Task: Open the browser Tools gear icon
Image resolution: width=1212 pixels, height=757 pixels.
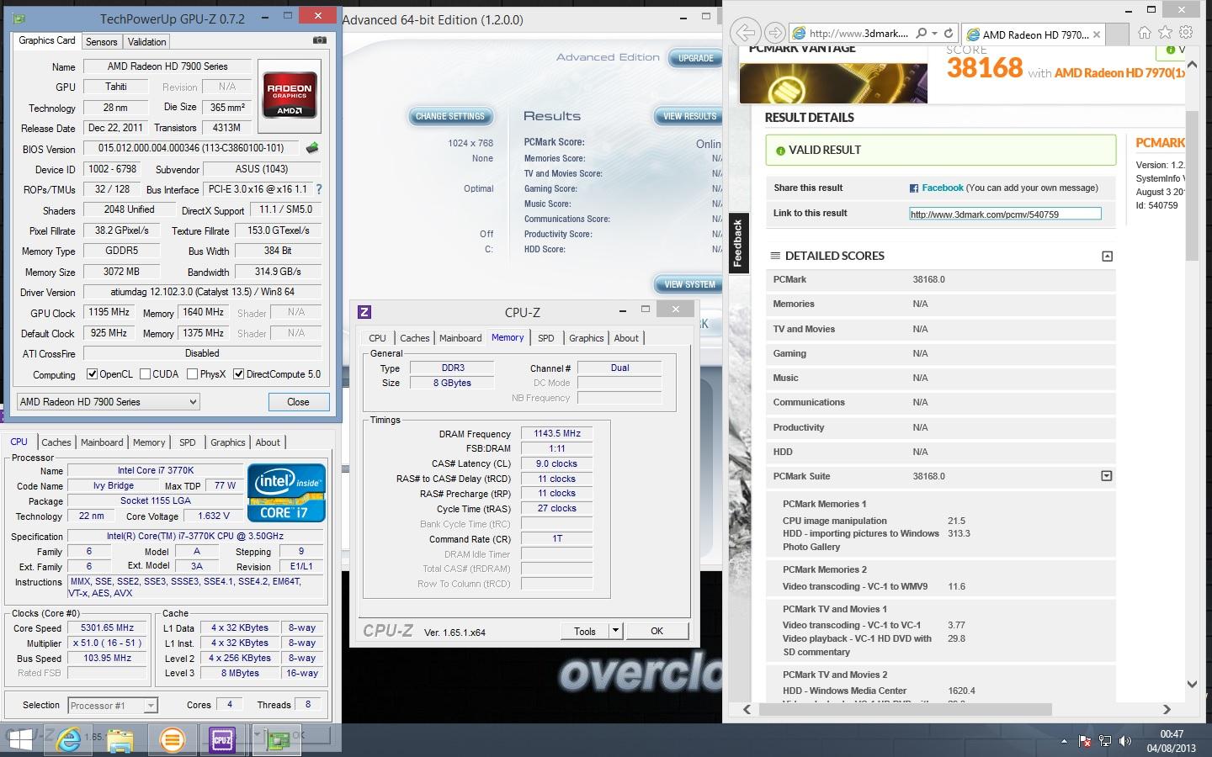Action: click(1186, 33)
